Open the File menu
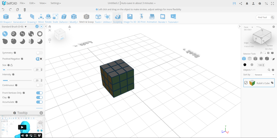Screen dimensions: 277x138 (x=22, y=3)
